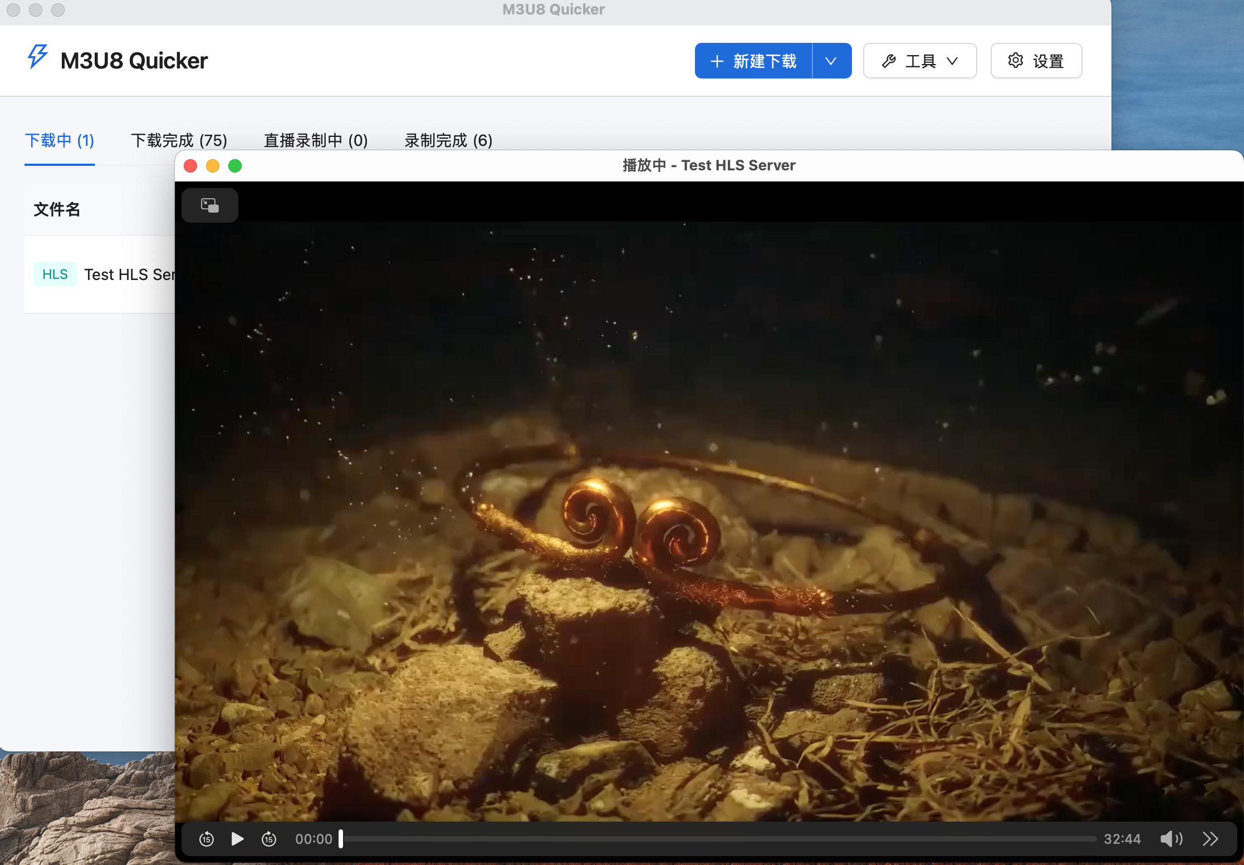Switch to 直播录制中 (0) tab
The image size is (1244, 865).
(x=316, y=140)
